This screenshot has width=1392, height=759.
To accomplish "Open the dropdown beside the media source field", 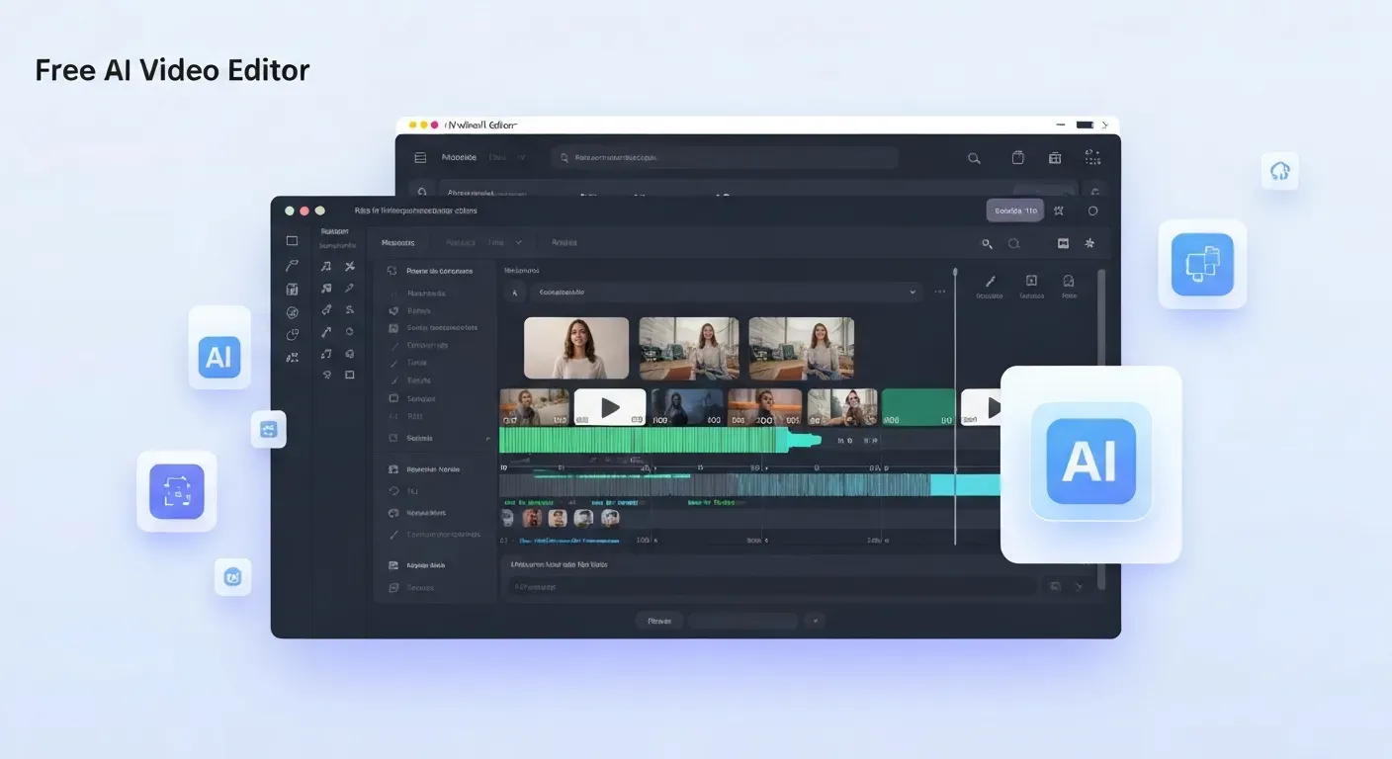I will coord(913,292).
